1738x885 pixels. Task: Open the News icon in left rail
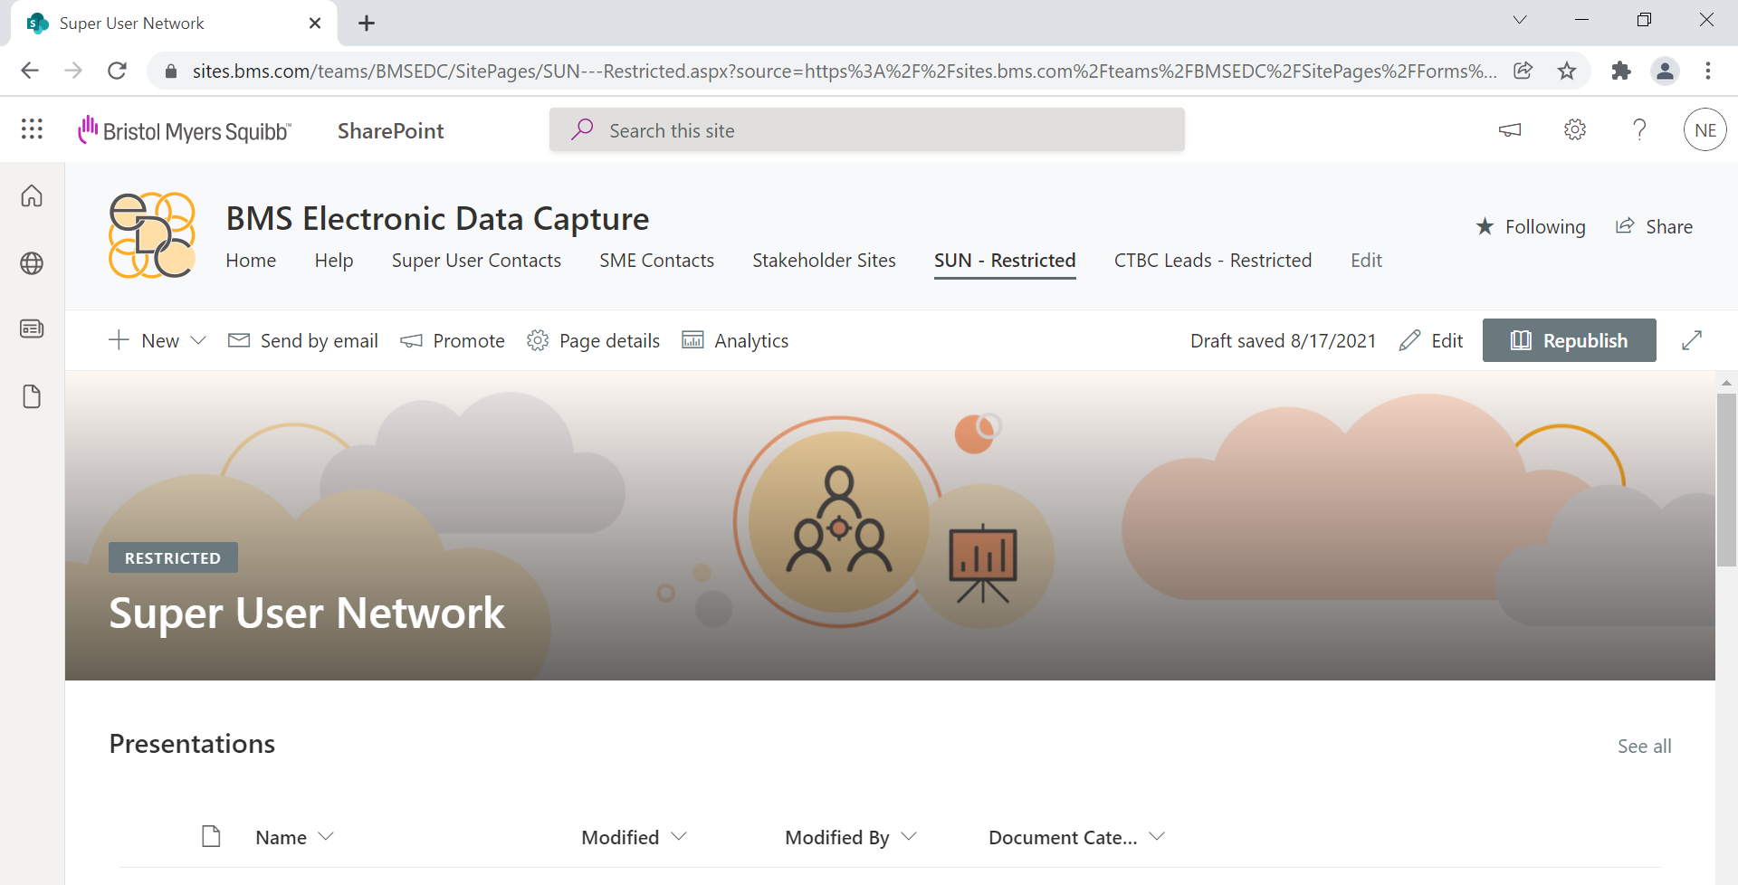(32, 328)
